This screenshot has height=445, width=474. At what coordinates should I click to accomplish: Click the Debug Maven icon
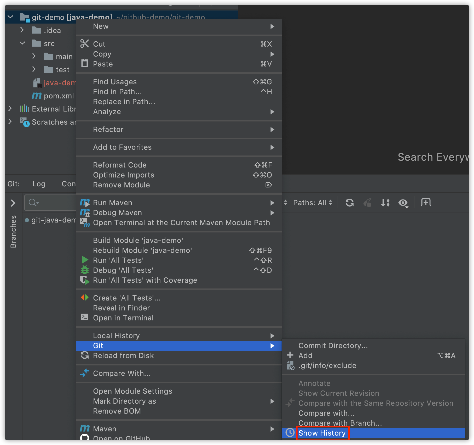click(85, 212)
